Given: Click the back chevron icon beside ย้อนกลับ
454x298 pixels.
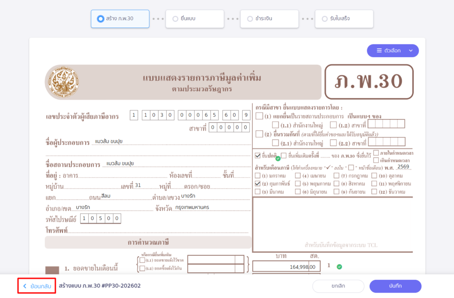Looking at the screenshot, I should 25,286.
